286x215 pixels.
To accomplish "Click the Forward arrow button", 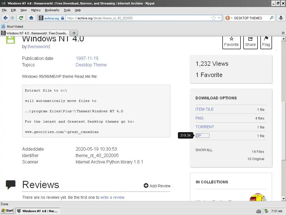I will point(12,18).
